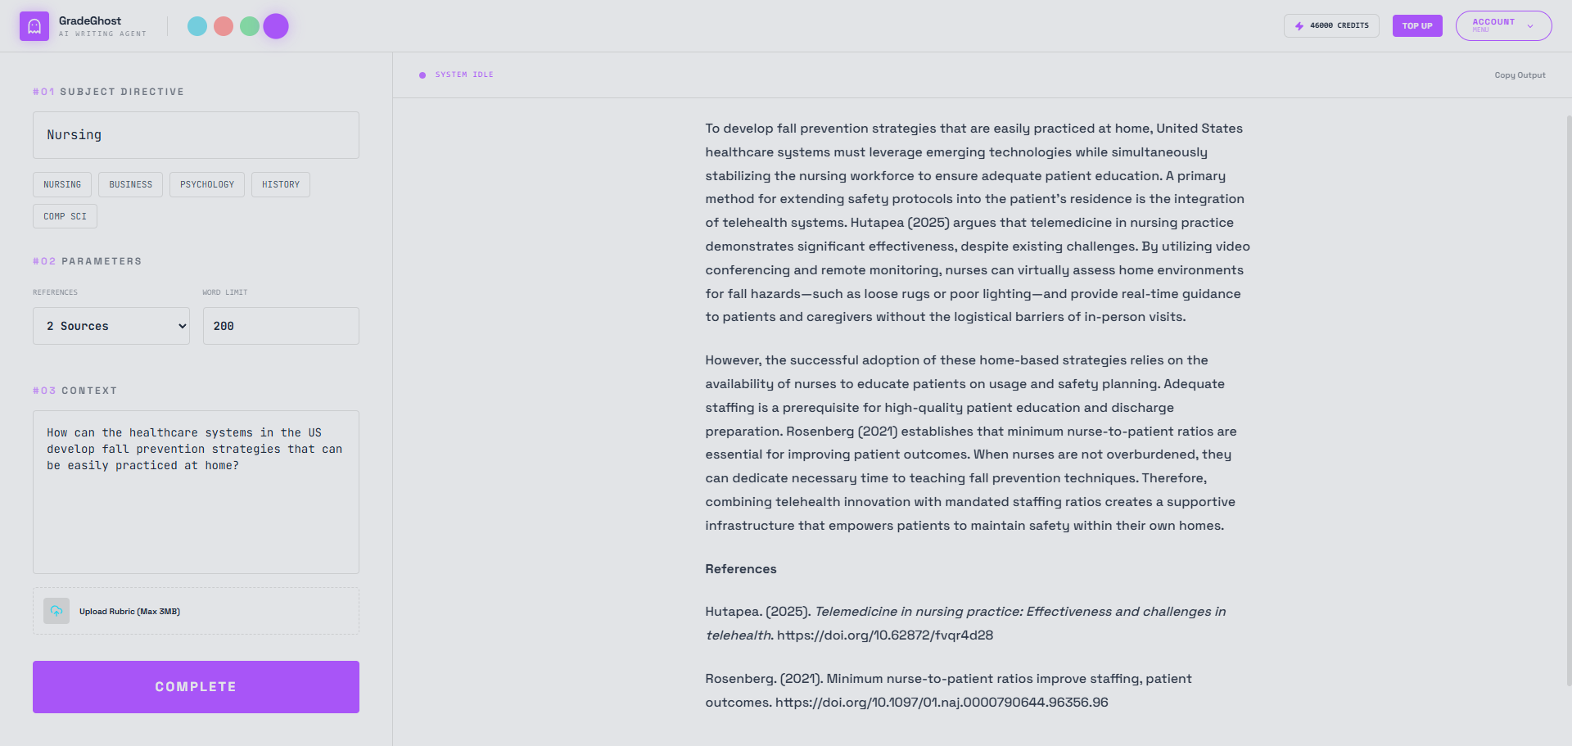This screenshot has width=1572, height=746.
Task: Pick the History subject tag
Action: pyautogui.click(x=281, y=184)
